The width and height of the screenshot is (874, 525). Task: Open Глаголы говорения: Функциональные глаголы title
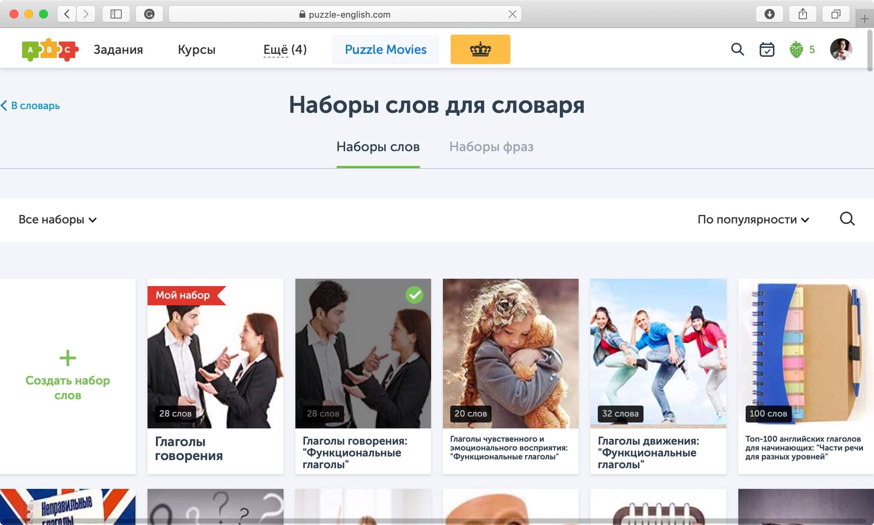(x=355, y=452)
